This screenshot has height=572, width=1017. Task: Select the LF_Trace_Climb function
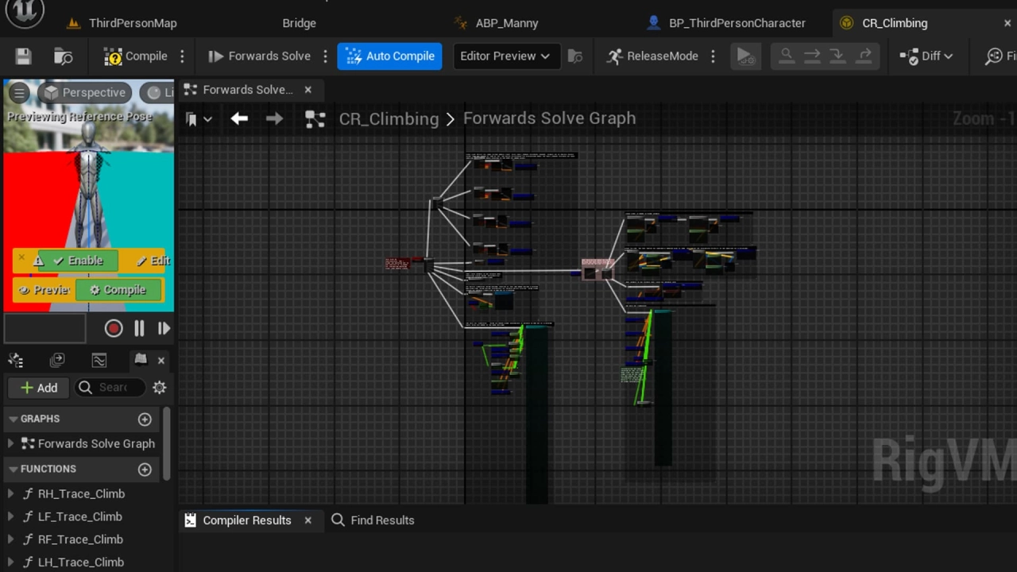(79, 516)
